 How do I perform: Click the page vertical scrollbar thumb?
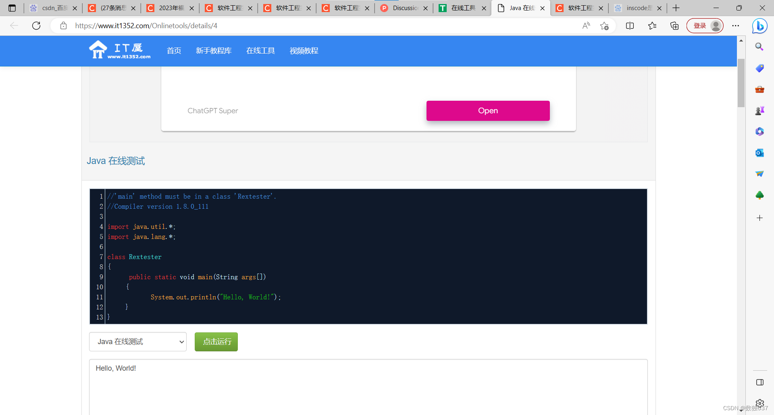click(741, 83)
